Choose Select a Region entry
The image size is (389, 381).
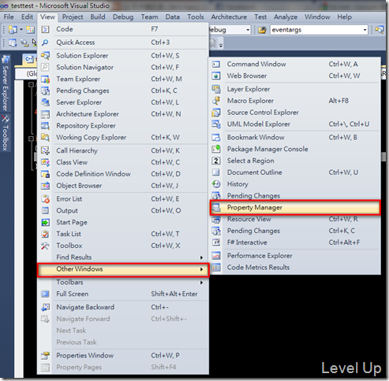click(x=295, y=161)
